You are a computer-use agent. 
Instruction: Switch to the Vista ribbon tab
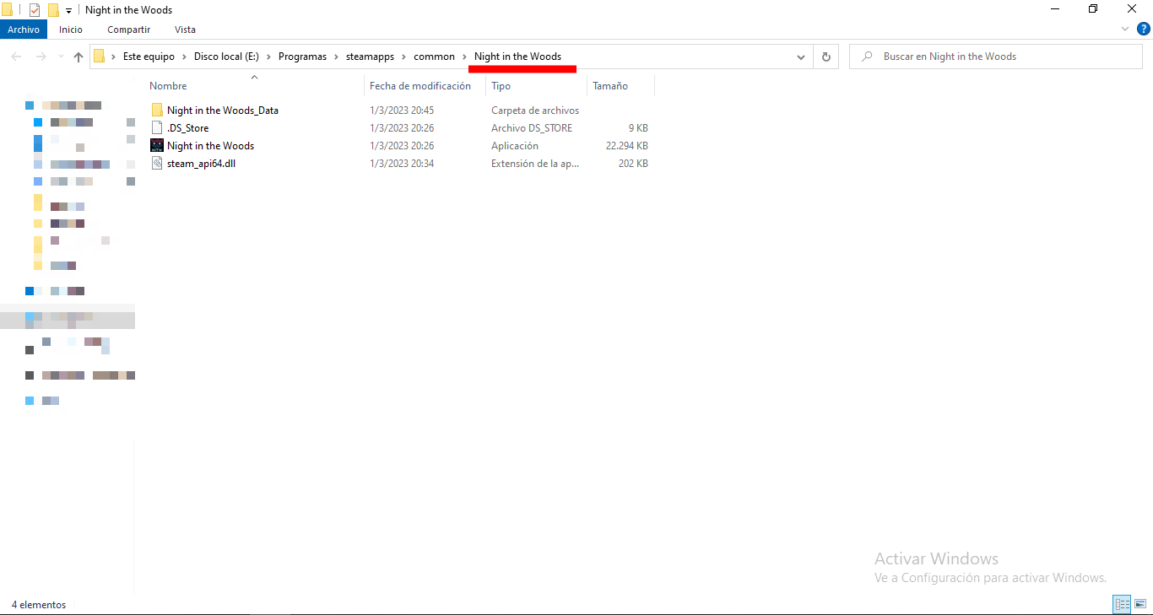tap(185, 30)
